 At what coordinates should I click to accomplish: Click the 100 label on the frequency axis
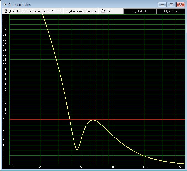click(113, 167)
